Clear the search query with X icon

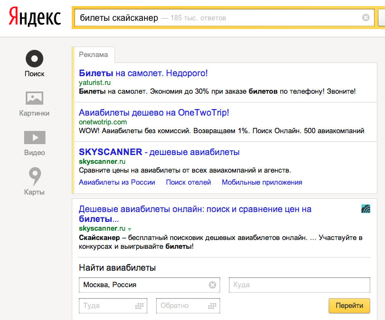pyautogui.click(x=366, y=18)
